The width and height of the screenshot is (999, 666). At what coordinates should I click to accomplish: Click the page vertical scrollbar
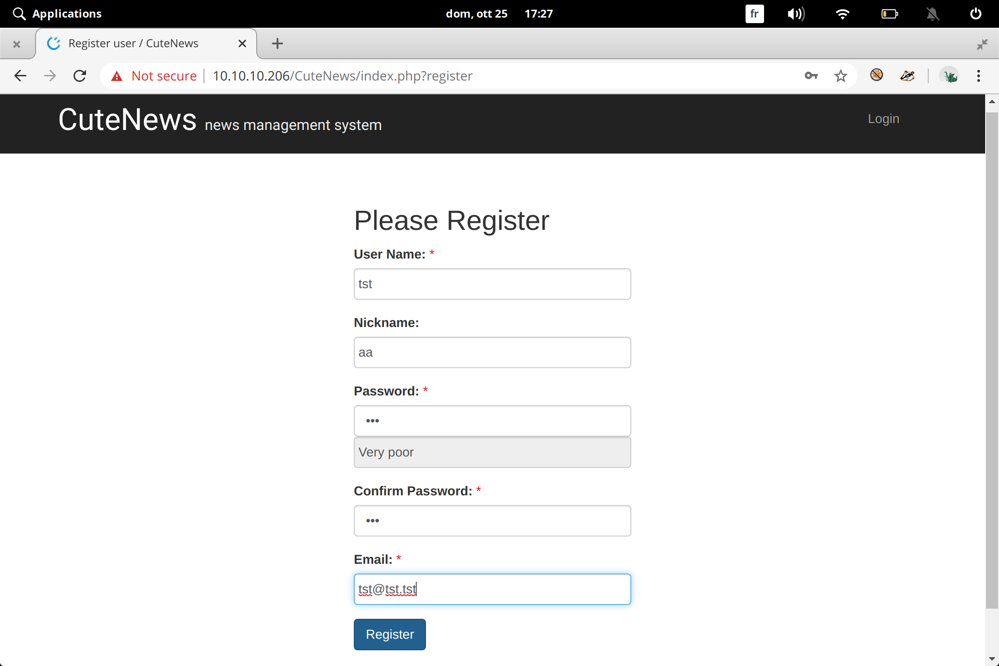(x=991, y=361)
